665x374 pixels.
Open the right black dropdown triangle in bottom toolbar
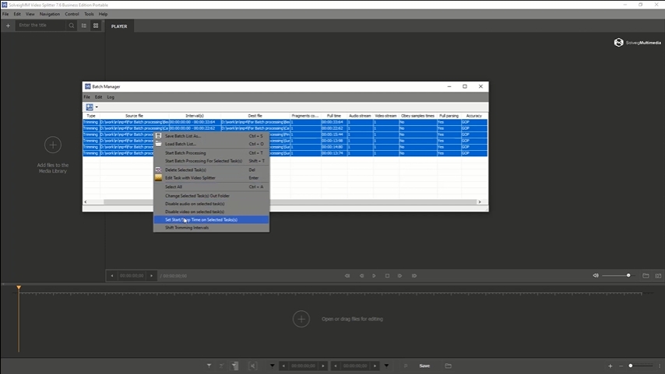[386, 366]
